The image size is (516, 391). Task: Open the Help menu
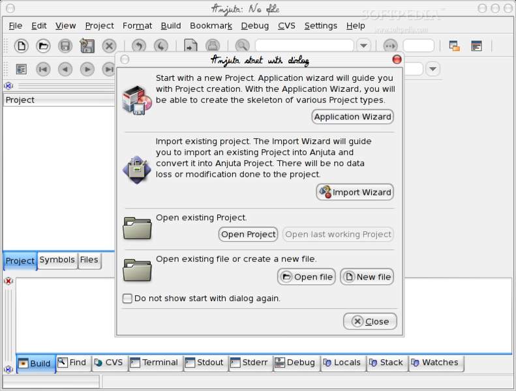pyautogui.click(x=356, y=25)
